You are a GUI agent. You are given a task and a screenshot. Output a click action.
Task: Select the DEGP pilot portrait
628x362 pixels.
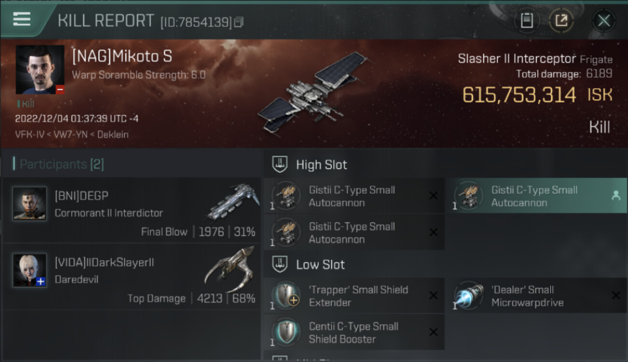coord(29,204)
